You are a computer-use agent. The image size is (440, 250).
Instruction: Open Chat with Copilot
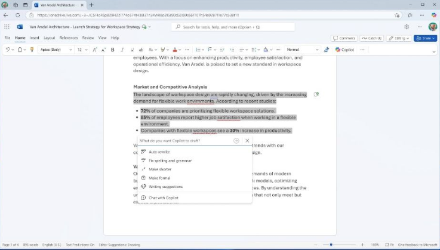click(163, 197)
